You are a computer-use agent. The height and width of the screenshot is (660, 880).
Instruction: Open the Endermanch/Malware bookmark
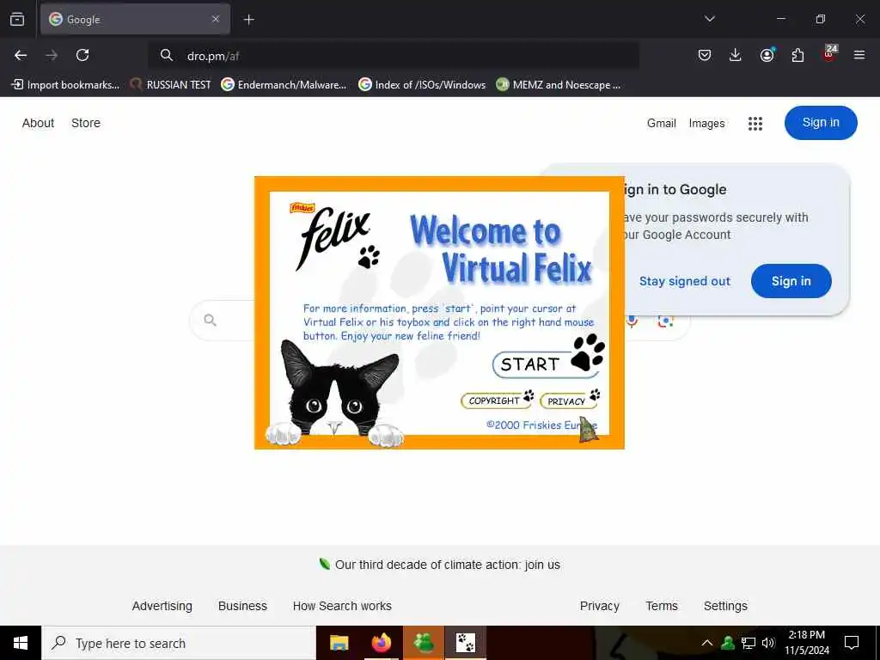284,85
